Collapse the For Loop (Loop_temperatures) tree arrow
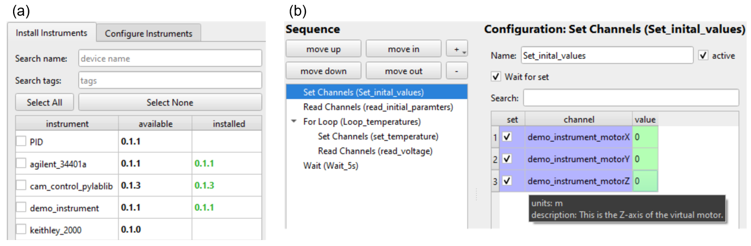751x246 pixels. [294, 122]
